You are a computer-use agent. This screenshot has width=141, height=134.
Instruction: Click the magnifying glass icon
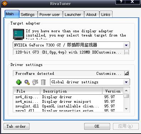(x=27, y=82)
